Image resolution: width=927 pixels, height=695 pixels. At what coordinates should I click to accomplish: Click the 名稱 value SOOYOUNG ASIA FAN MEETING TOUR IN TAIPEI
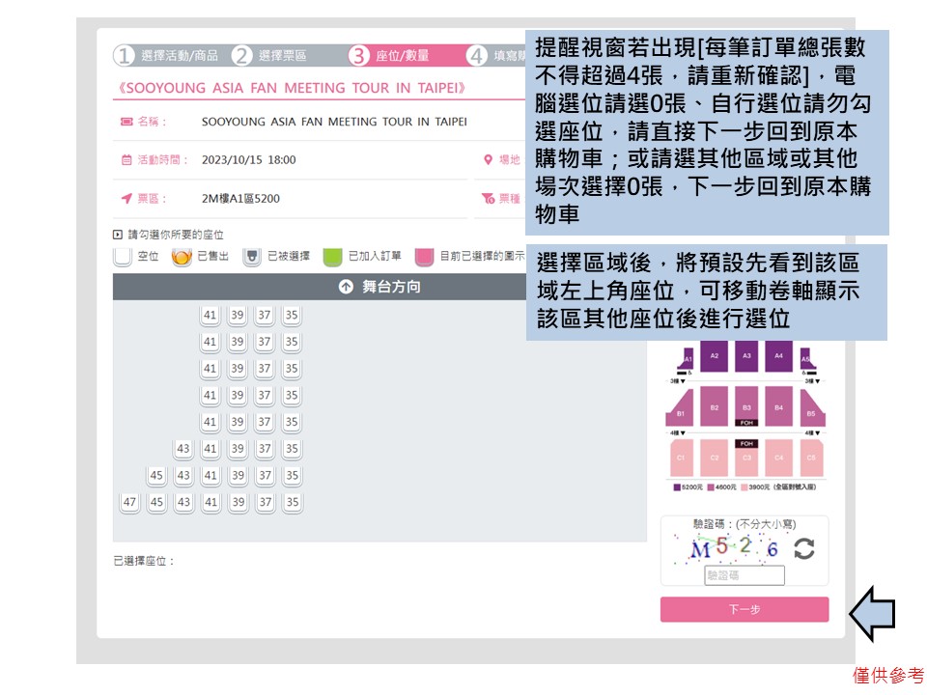tap(334, 122)
